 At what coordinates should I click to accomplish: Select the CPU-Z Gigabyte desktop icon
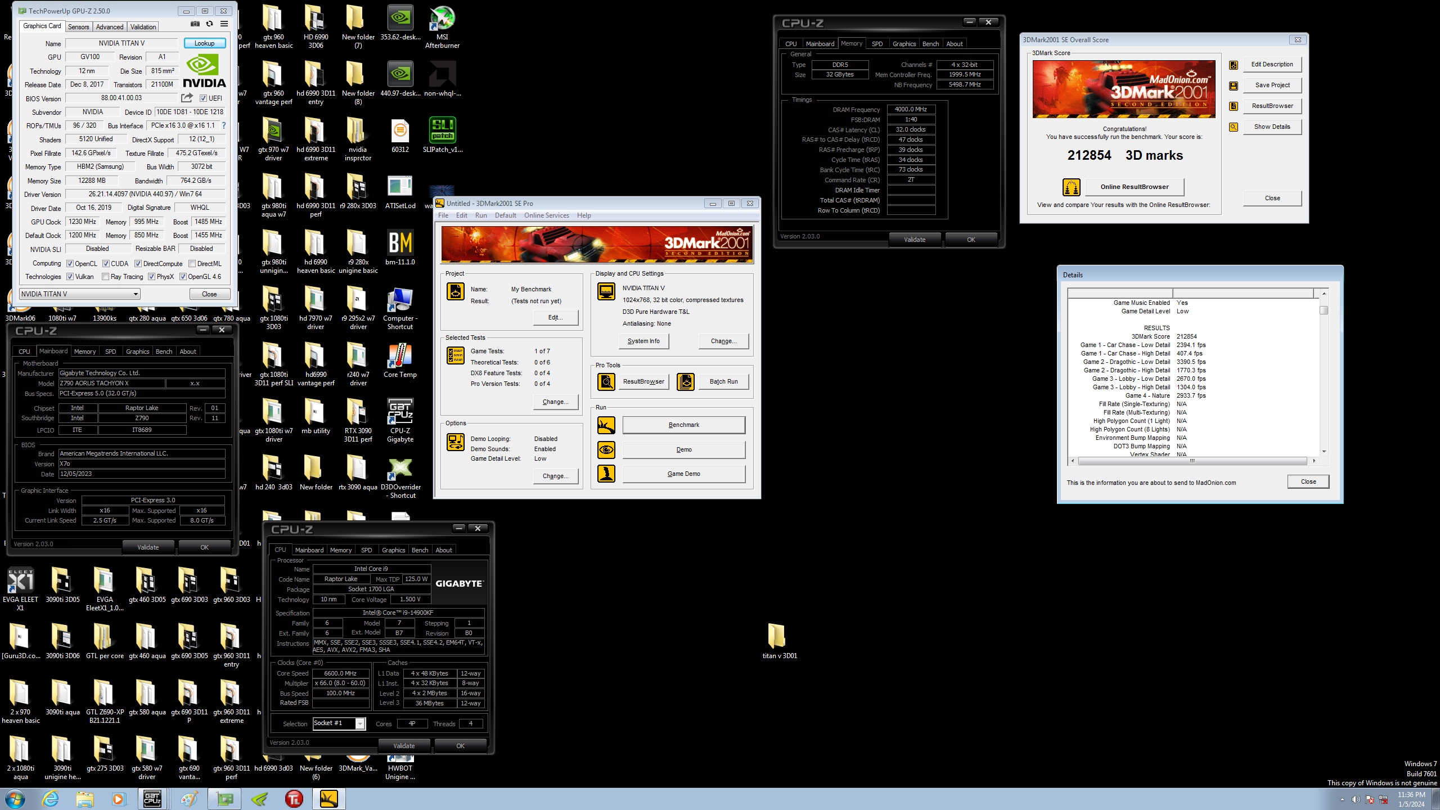coord(400,420)
